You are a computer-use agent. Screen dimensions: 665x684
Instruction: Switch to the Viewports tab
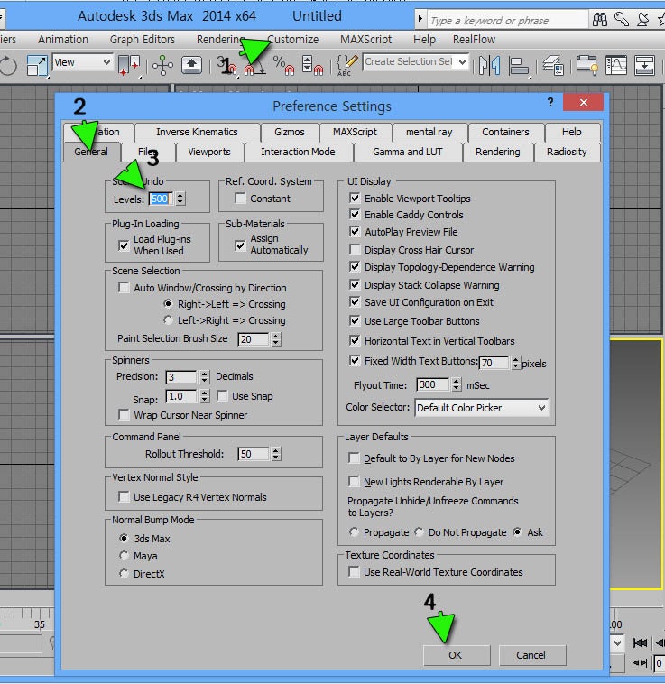pos(209,152)
